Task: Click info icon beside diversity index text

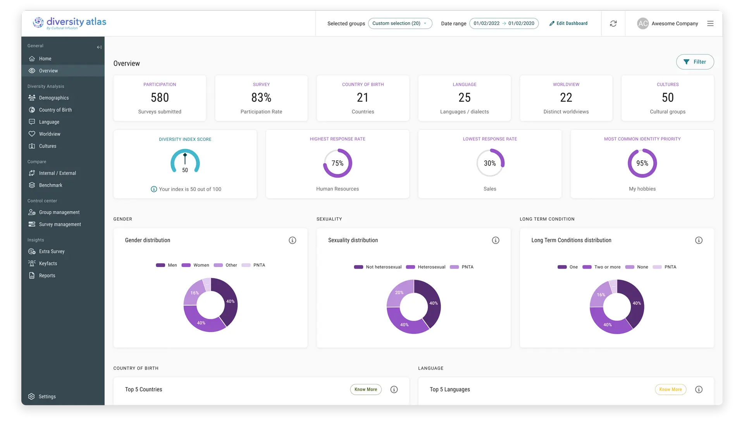Action: point(154,189)
